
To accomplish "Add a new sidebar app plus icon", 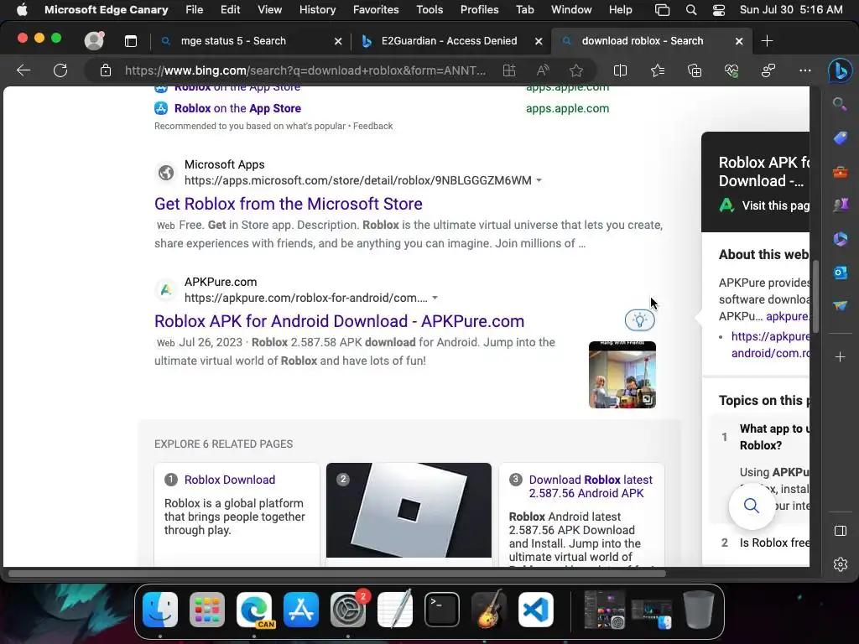I will point(841,357).
